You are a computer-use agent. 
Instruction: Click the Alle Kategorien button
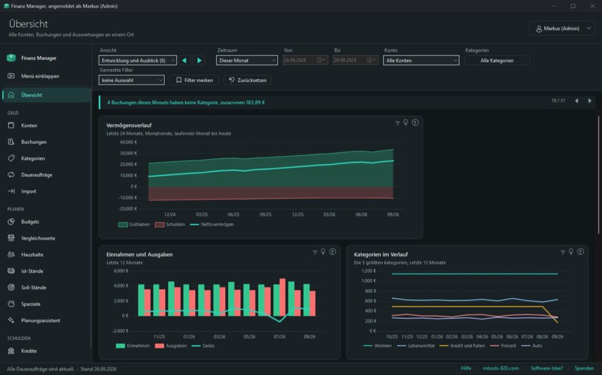tap(497, 61)
